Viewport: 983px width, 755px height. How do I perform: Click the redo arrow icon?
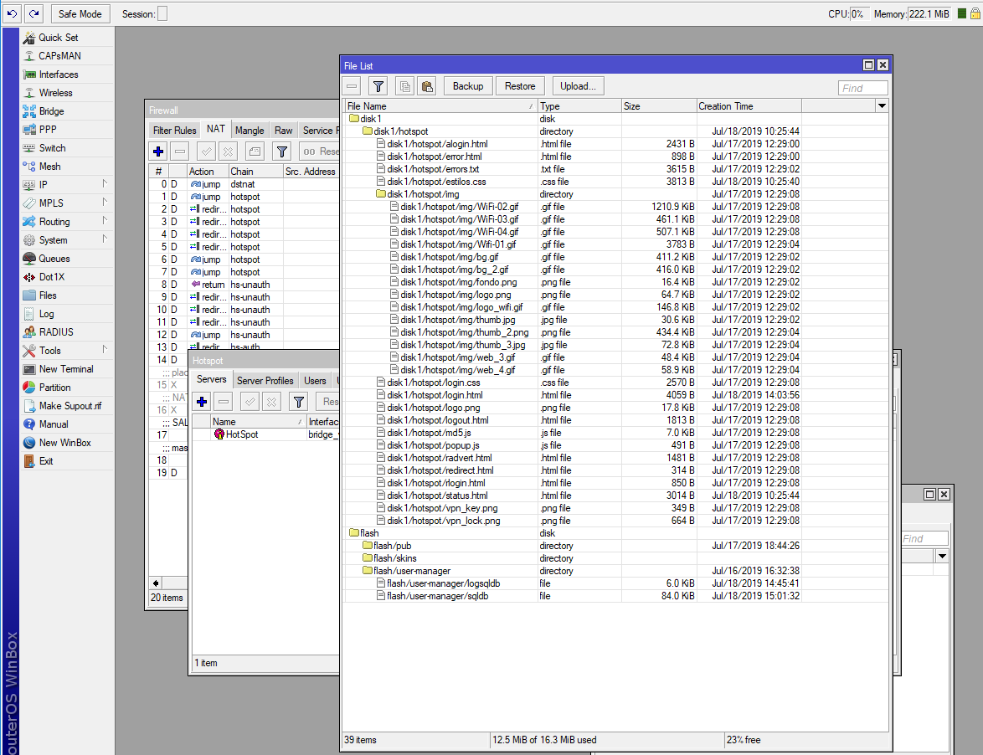pyautogui.click(x=33, y=13)
